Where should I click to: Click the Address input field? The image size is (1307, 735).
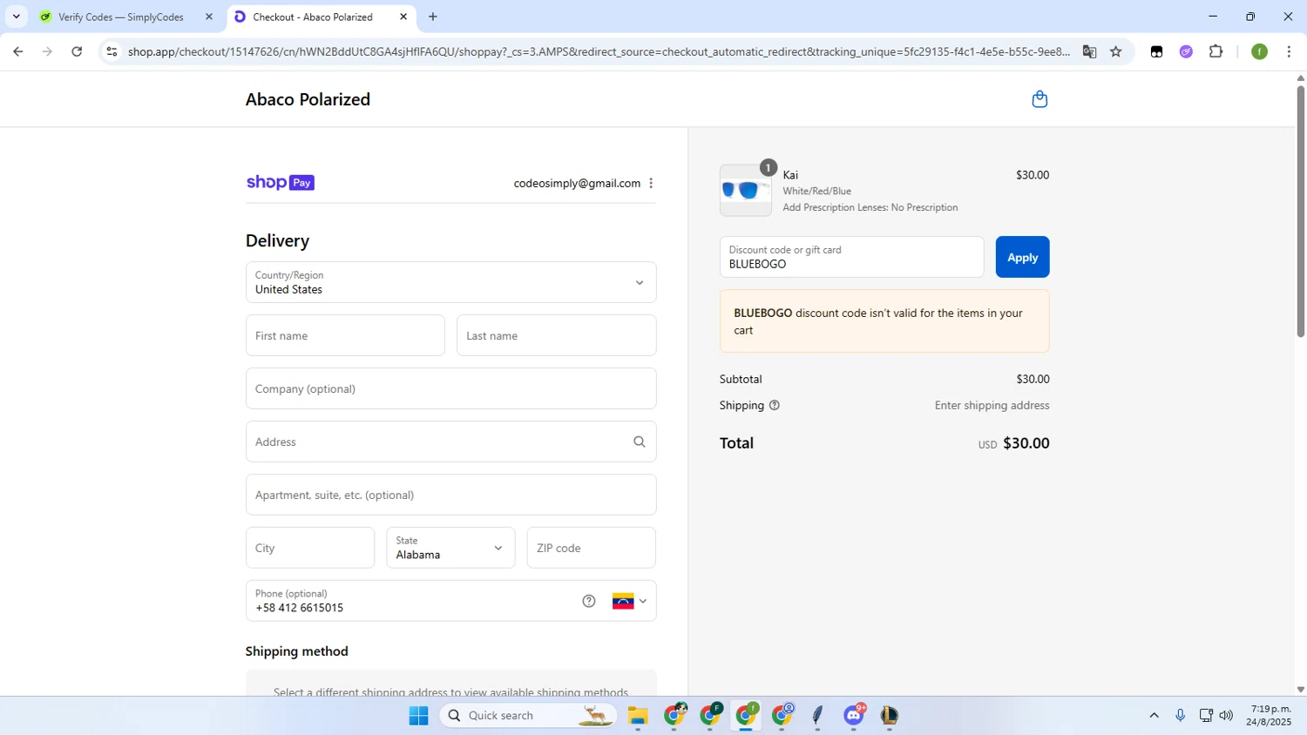[x=450, y=442]
